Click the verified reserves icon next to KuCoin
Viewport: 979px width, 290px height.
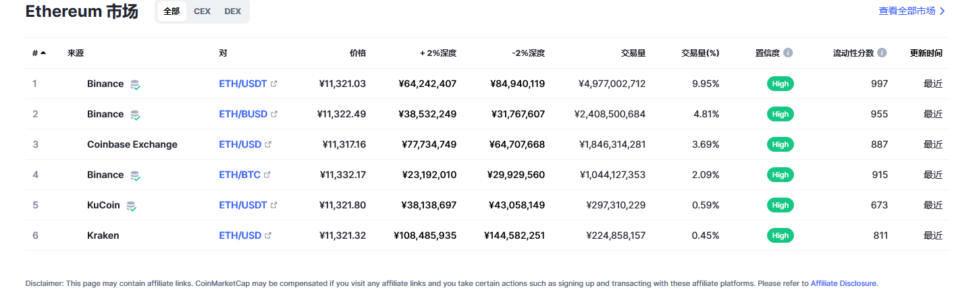(132, 206)
